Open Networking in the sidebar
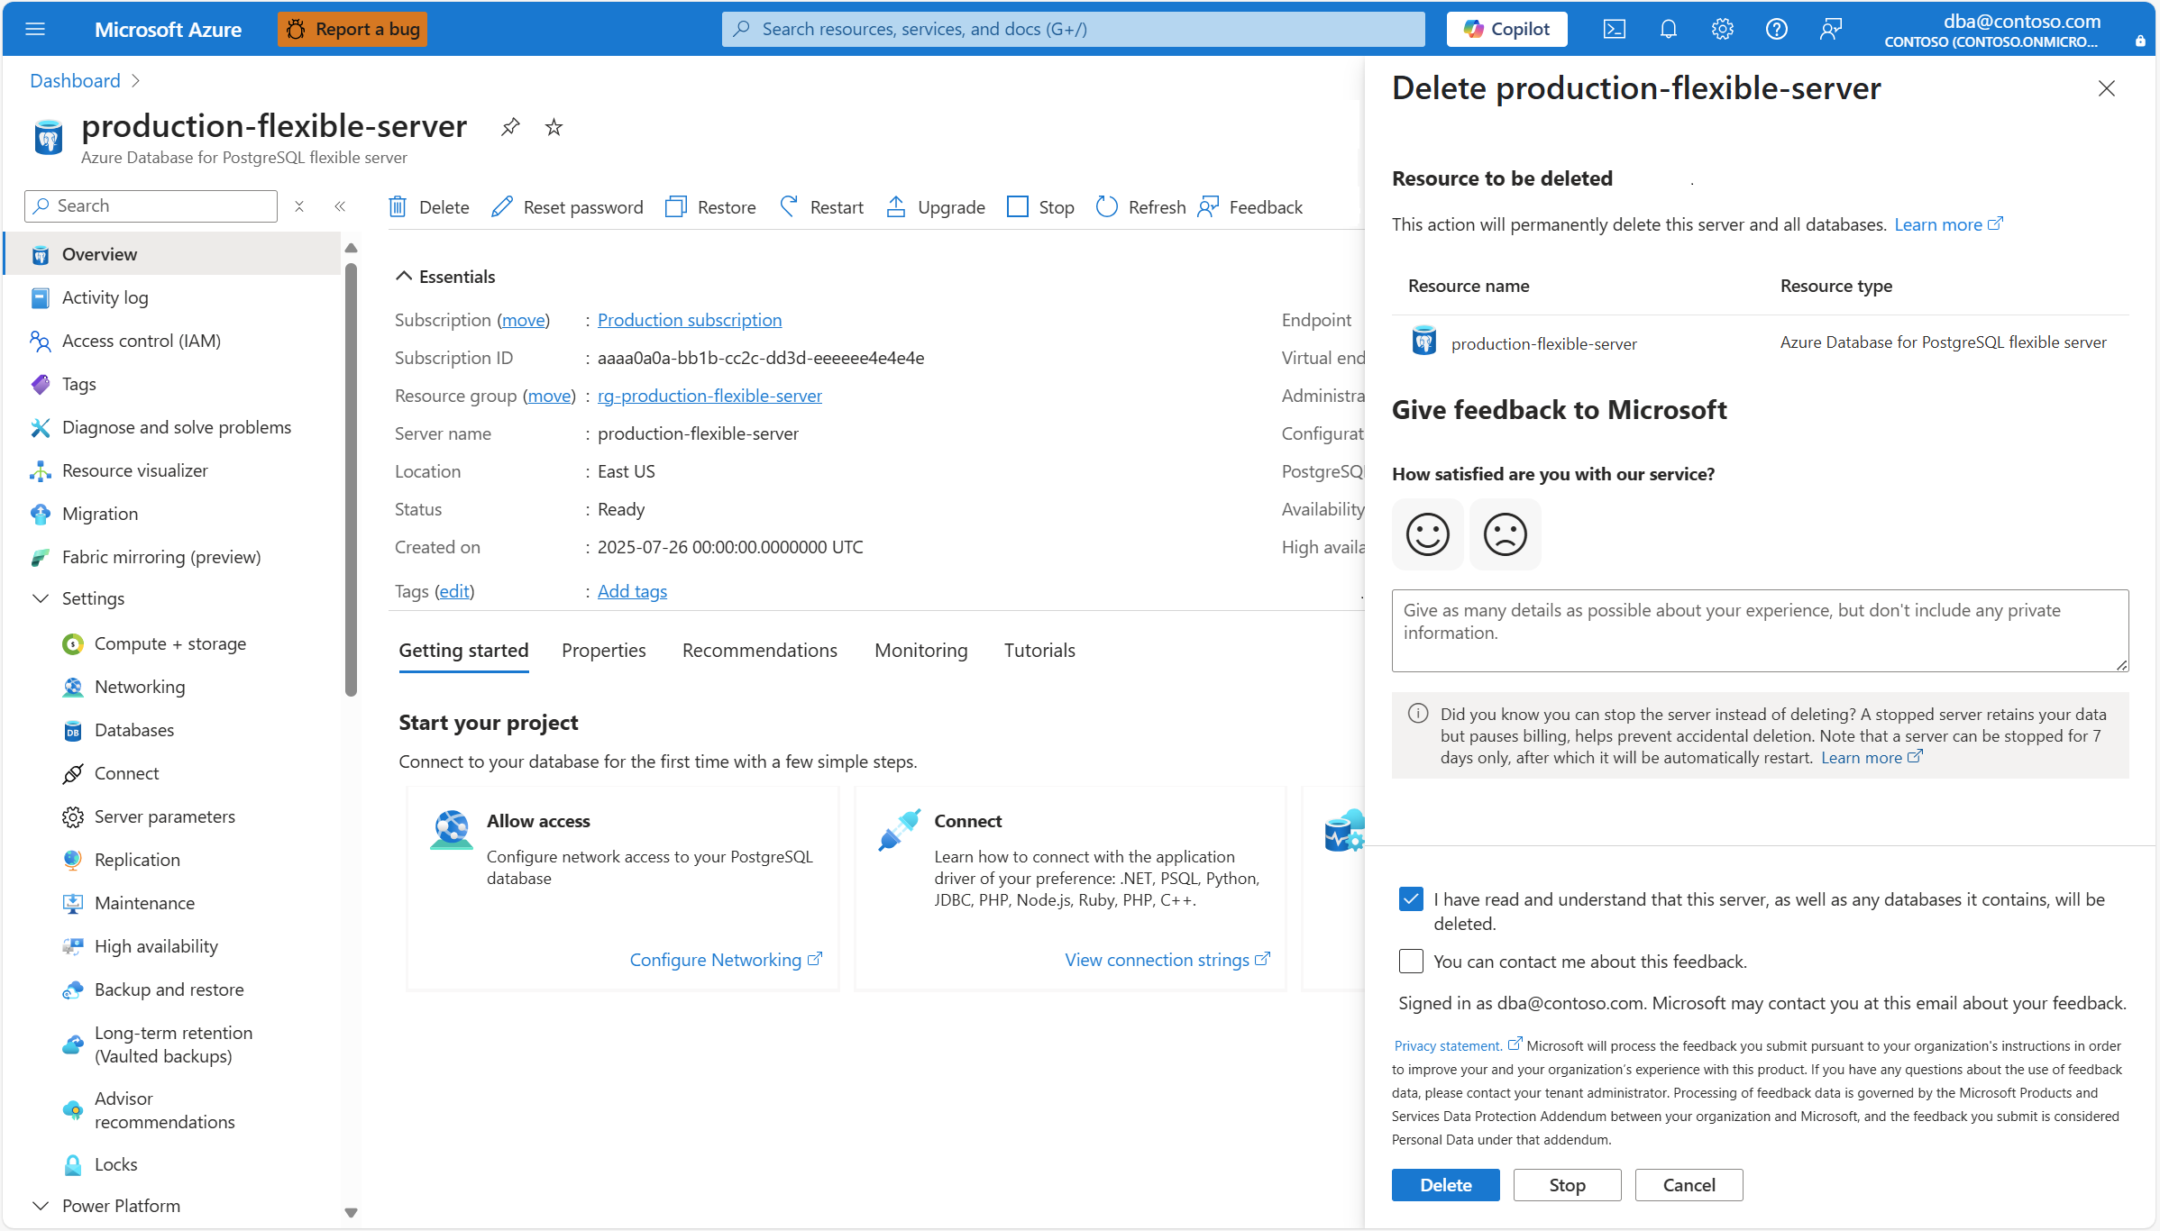 click(x=140, y=687)
